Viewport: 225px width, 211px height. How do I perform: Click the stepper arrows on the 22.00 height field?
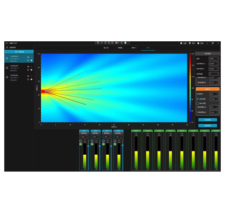pyautogui.click(x=217, y=64)
